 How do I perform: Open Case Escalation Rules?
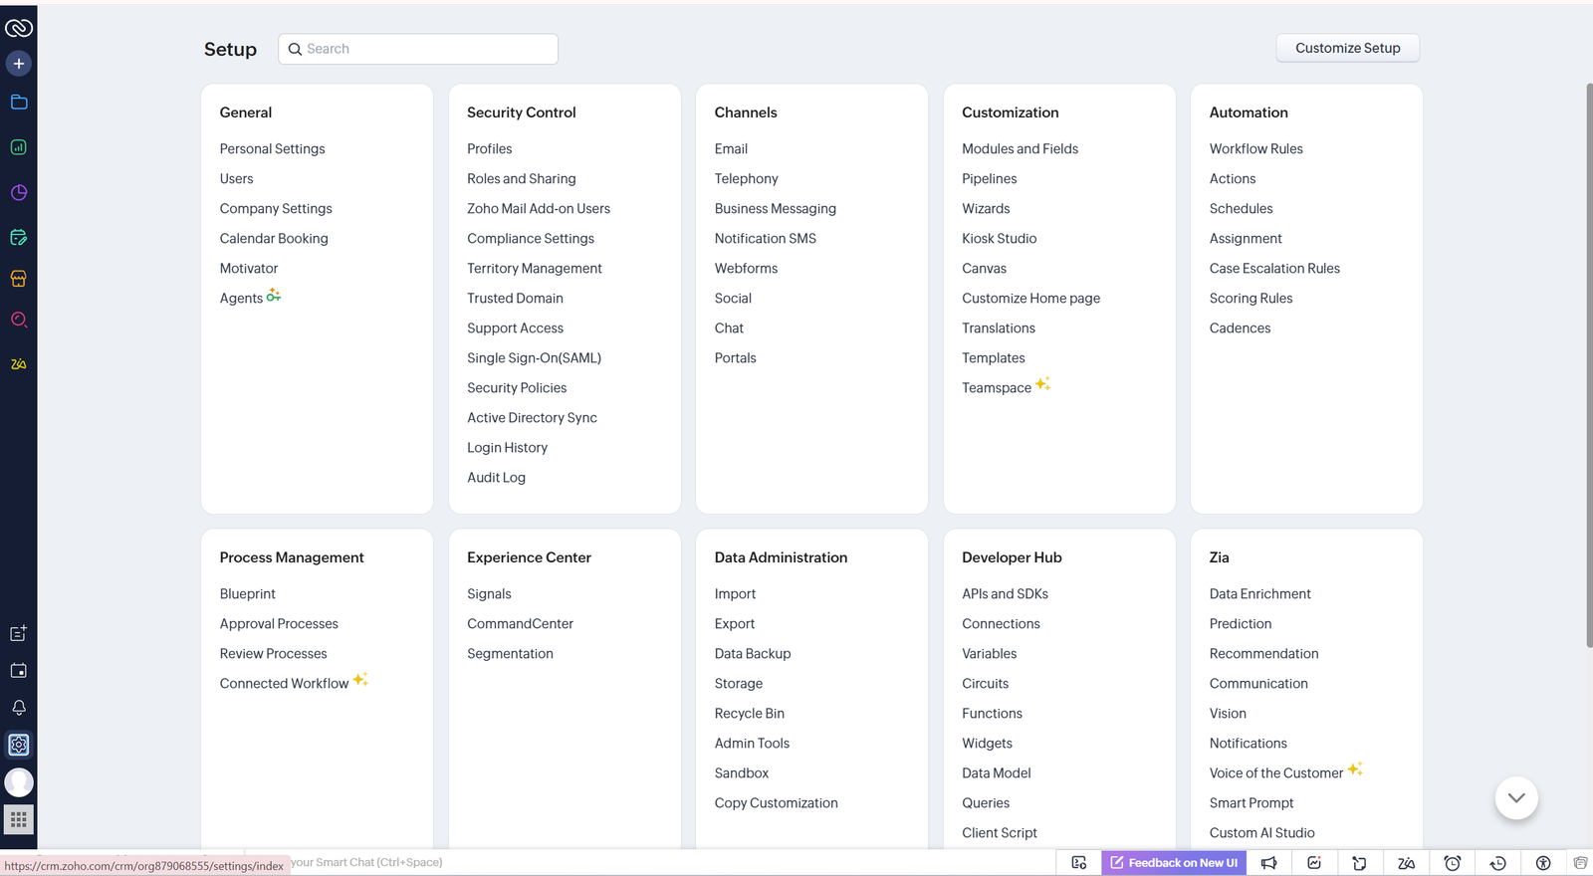1274,269
